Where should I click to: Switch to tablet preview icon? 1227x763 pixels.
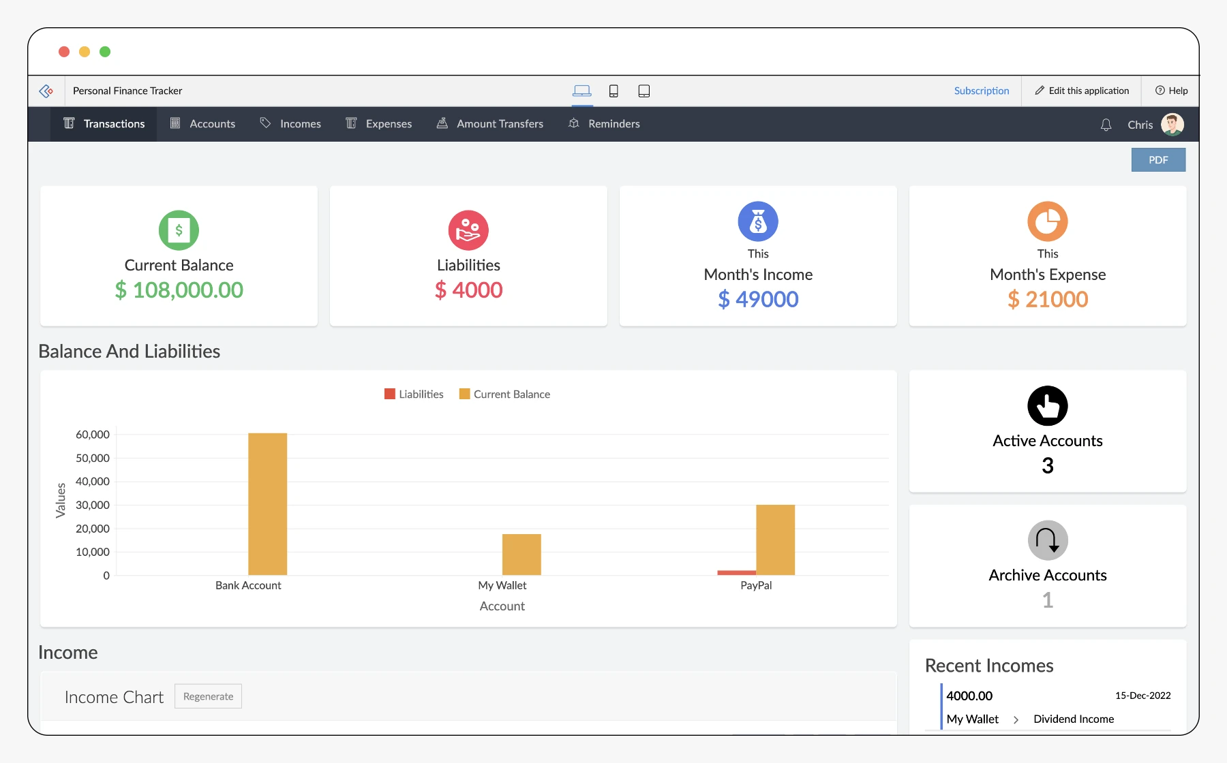(x=643, y=91)
